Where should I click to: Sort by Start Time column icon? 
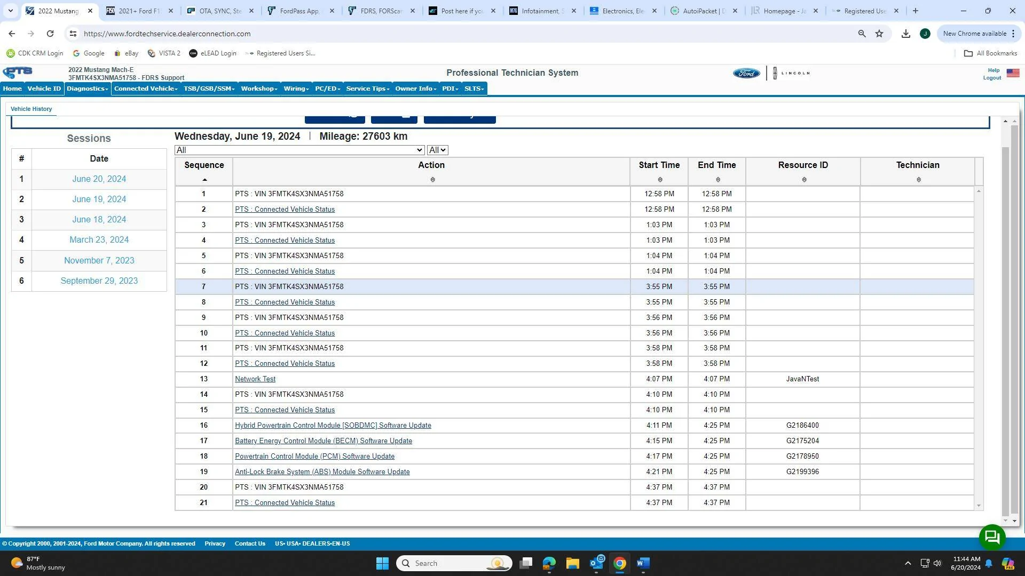660,180
